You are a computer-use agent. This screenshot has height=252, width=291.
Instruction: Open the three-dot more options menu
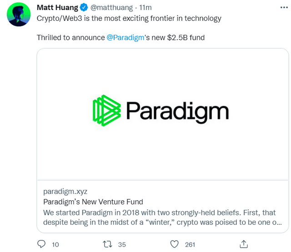coord(282,8)
